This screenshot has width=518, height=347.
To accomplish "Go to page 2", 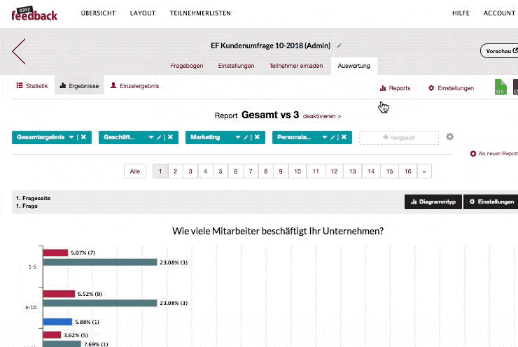I will 176,171.
